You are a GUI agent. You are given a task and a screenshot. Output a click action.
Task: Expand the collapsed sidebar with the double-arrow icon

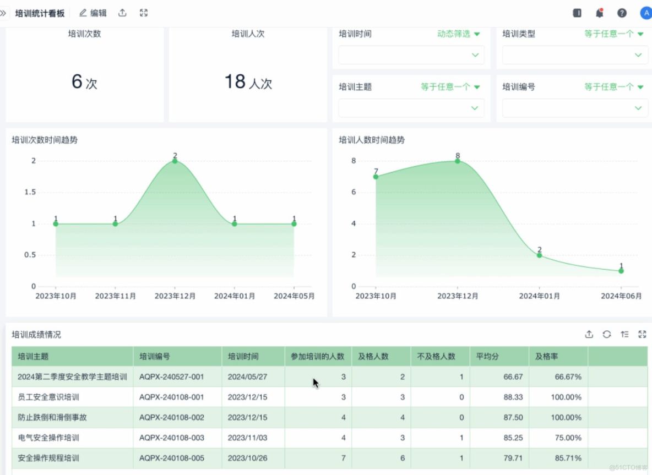pyautogui.click(x=6, y=13)
